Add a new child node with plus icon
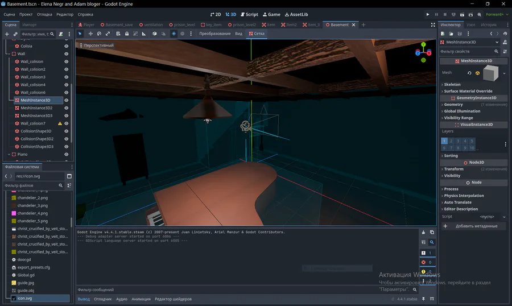The image size is (512, 306). pyautogui.click(x=6, y=34)
